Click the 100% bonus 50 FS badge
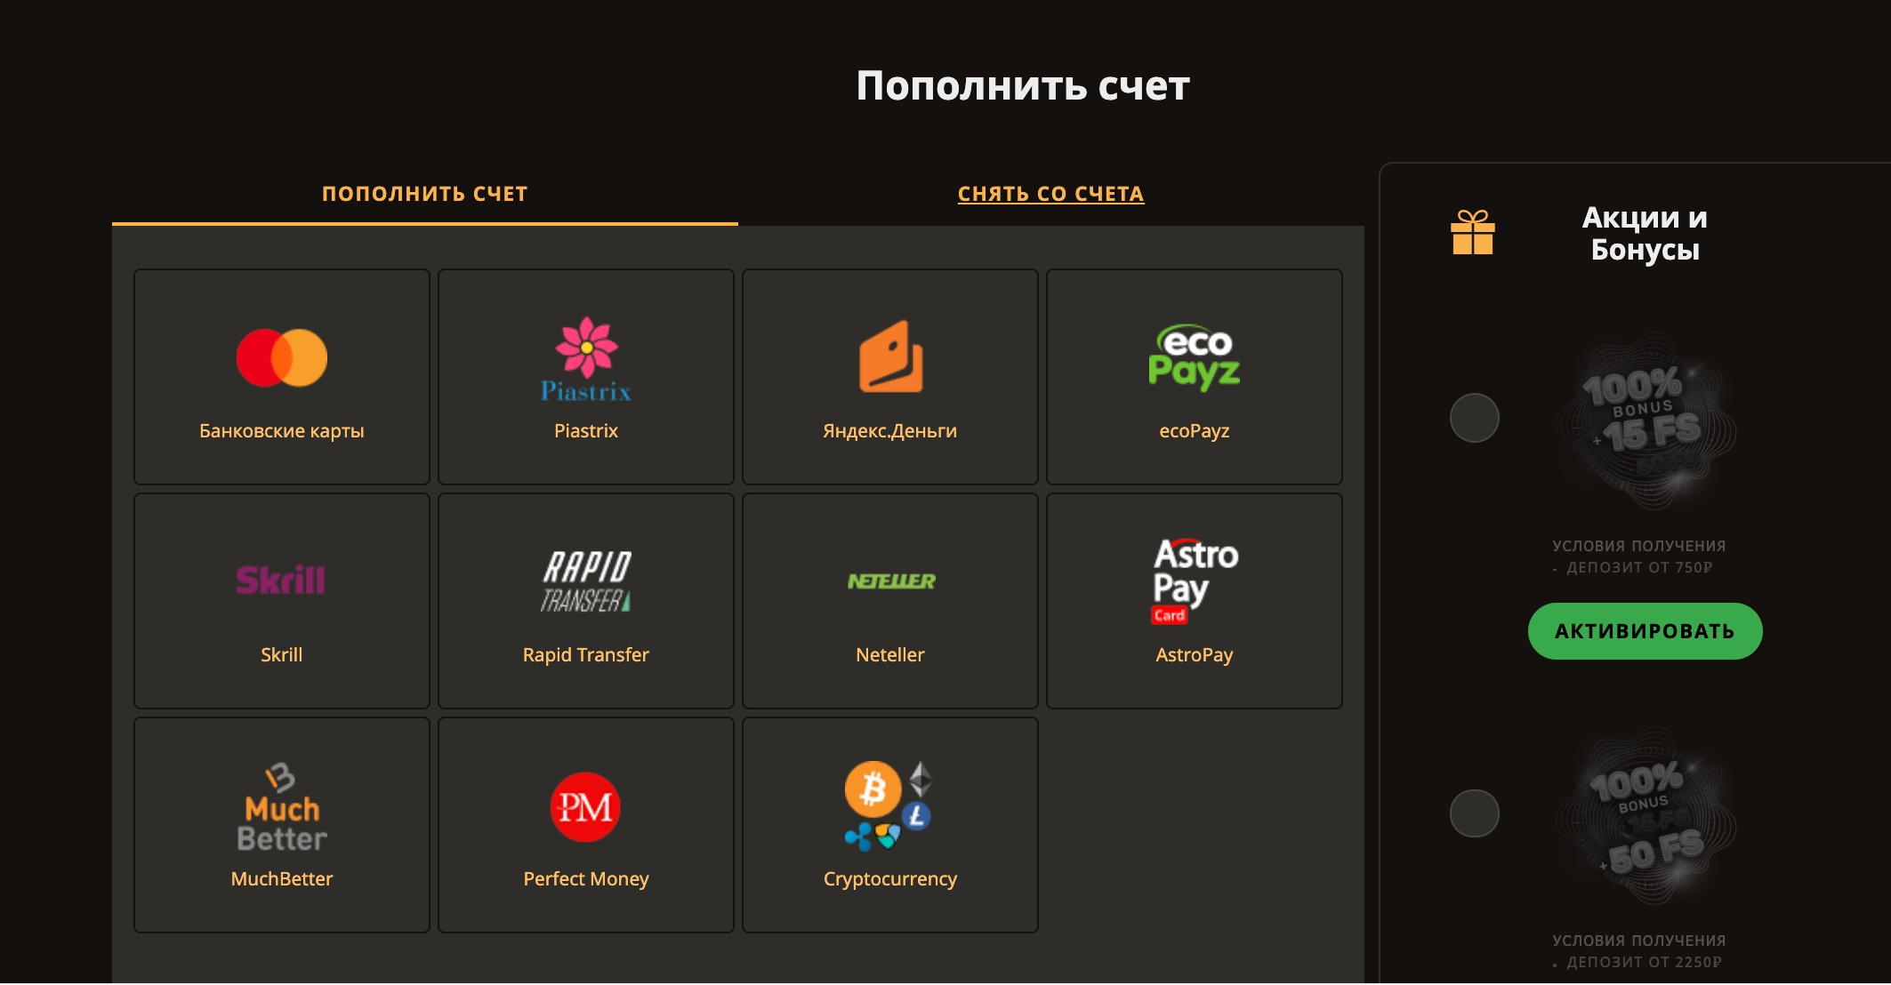Screen dimensions: 1891x985 1646,817
